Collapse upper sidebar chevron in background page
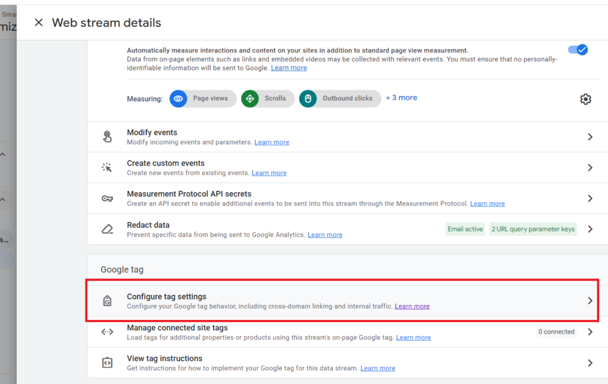 (x=3, y=154)
